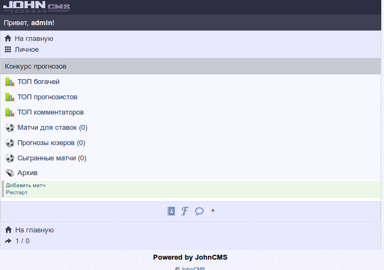Click Добавить матч link
The height and width of the screenshot is (270, 384).
click(26, 185)
